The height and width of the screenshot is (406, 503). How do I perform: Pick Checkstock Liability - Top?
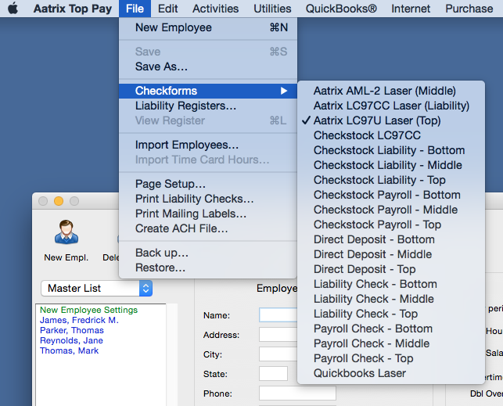click(391, 180)
